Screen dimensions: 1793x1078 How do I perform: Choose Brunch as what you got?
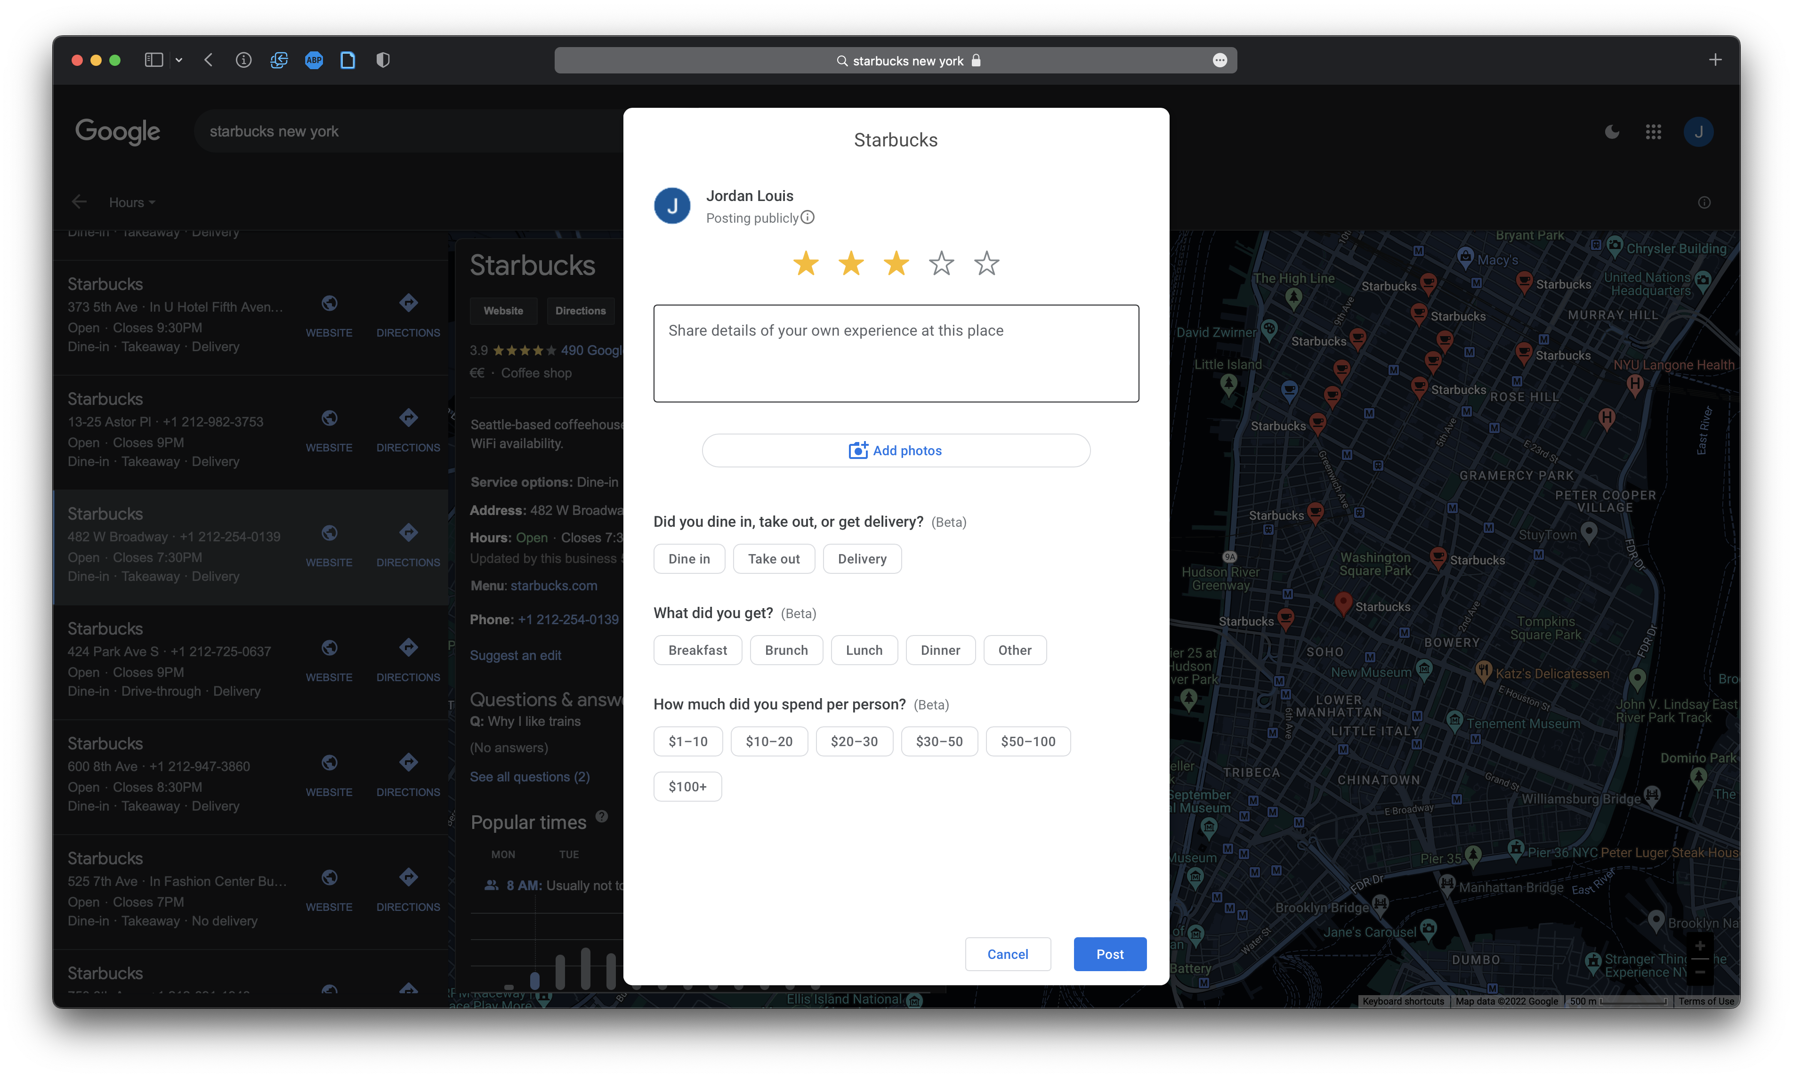click(x=786, y=650)
